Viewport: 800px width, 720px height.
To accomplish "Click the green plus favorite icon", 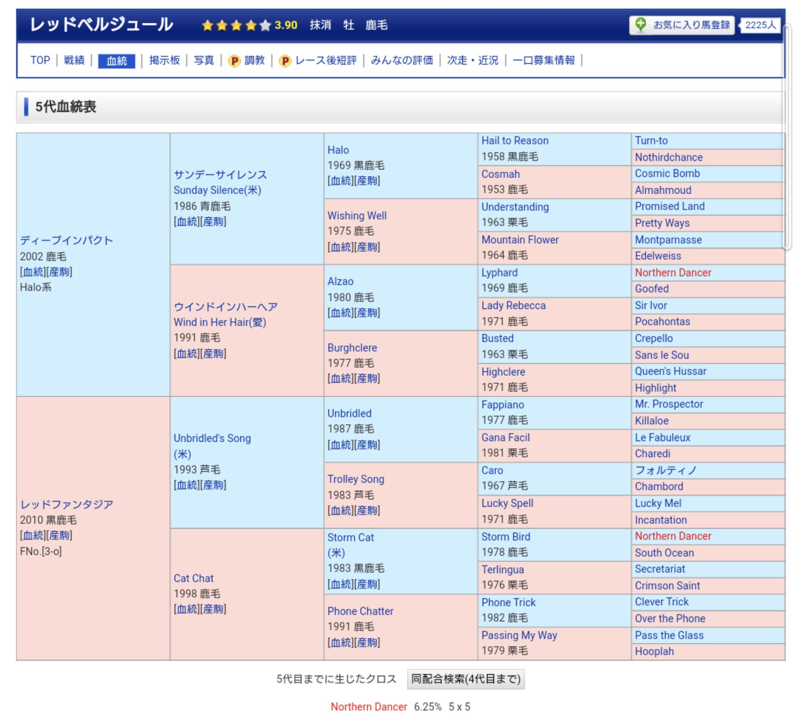I will click(x=640, y=24).
